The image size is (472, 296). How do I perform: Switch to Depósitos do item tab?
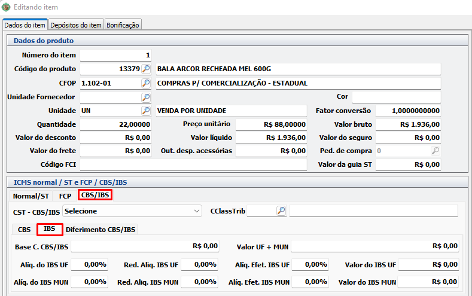pyautogui.click(x=76, y=25)
